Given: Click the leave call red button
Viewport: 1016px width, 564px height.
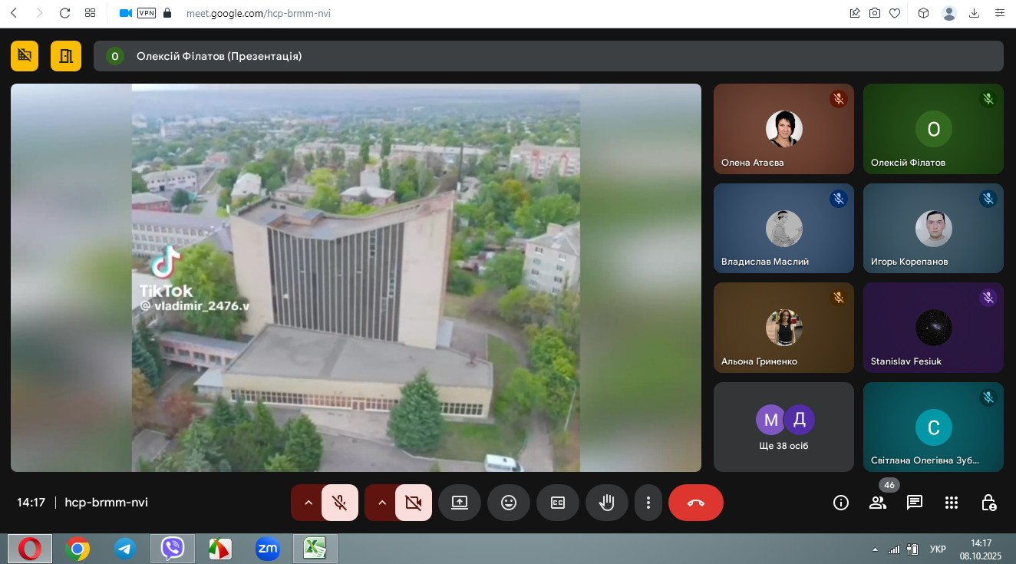Looking at the screenshot, I should coord(695,503).
